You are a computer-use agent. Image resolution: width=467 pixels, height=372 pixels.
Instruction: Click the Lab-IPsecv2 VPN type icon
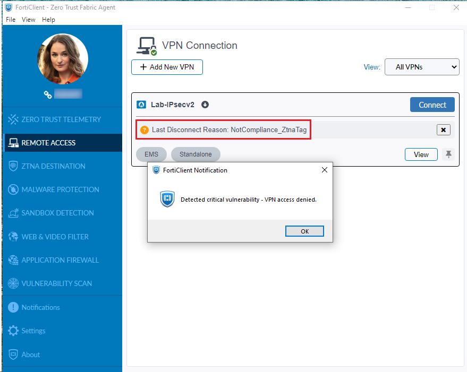click(x=141, y=105)
